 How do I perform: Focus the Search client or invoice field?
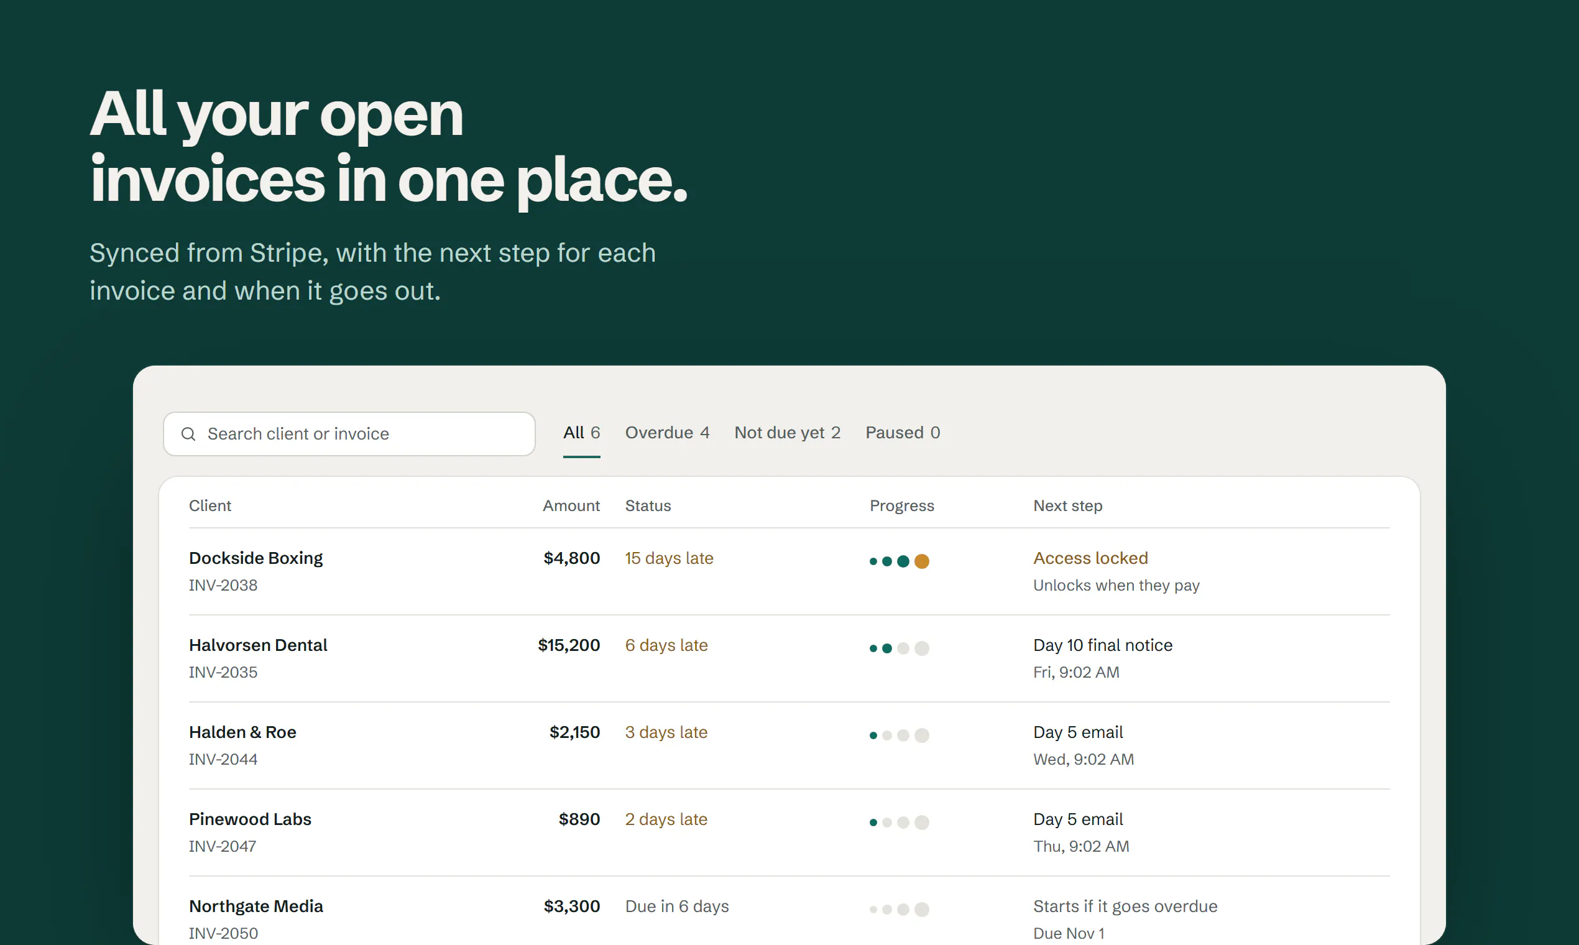click(349, 434)
